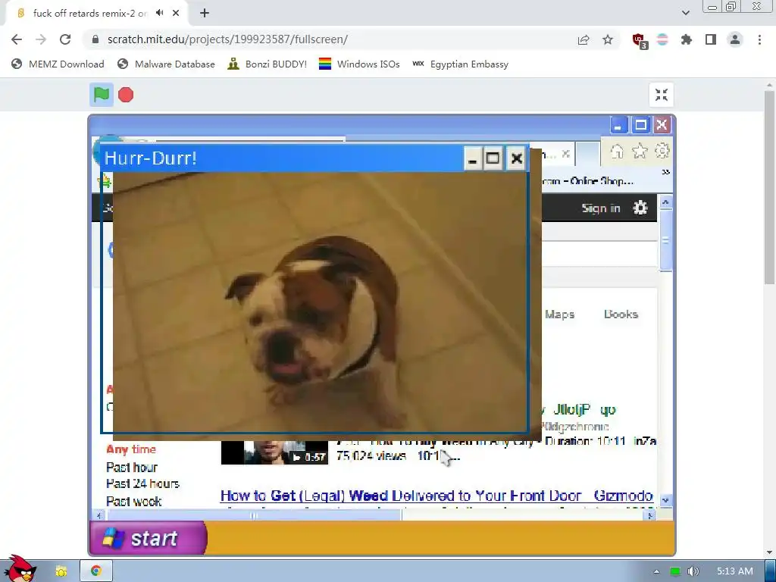Click the inner horizontal scroll right arrow
Viewport: 776px width, 582px height.
[x=650, y=515]
